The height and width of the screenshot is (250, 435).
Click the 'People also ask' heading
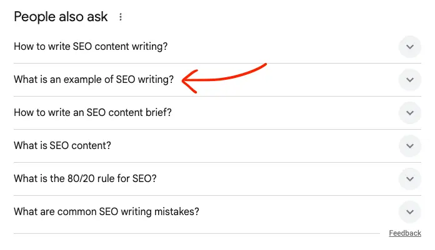(x=61, y=17)
